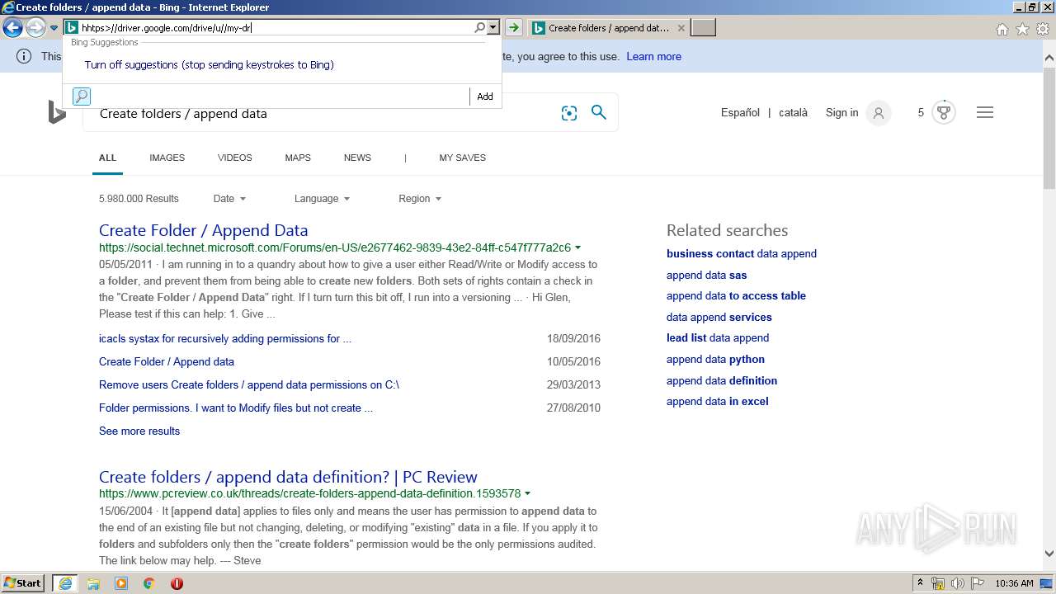The width and height of the screenshot is (1056, 594).
Task: Click the account avatar icon
Action: tap(879, 113)
